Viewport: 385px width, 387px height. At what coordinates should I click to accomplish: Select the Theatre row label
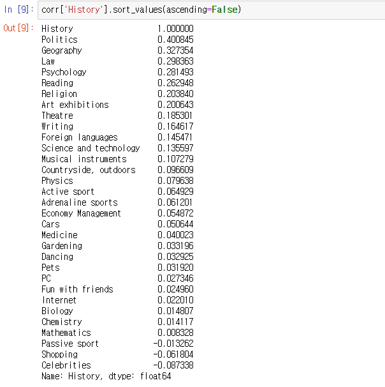coord(57,116)
